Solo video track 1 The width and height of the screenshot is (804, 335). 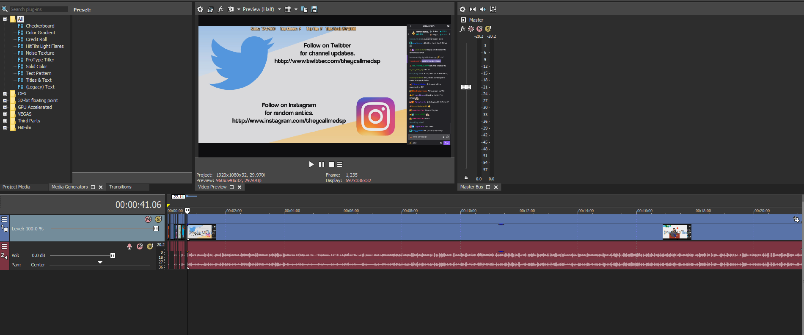click(158, 219)
